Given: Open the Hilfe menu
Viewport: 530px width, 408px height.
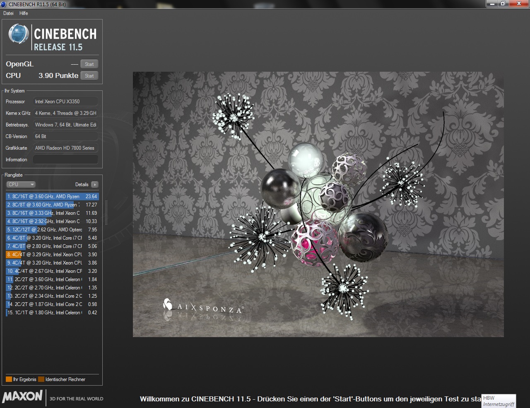Looking at the screenshot, I should 24,13.
